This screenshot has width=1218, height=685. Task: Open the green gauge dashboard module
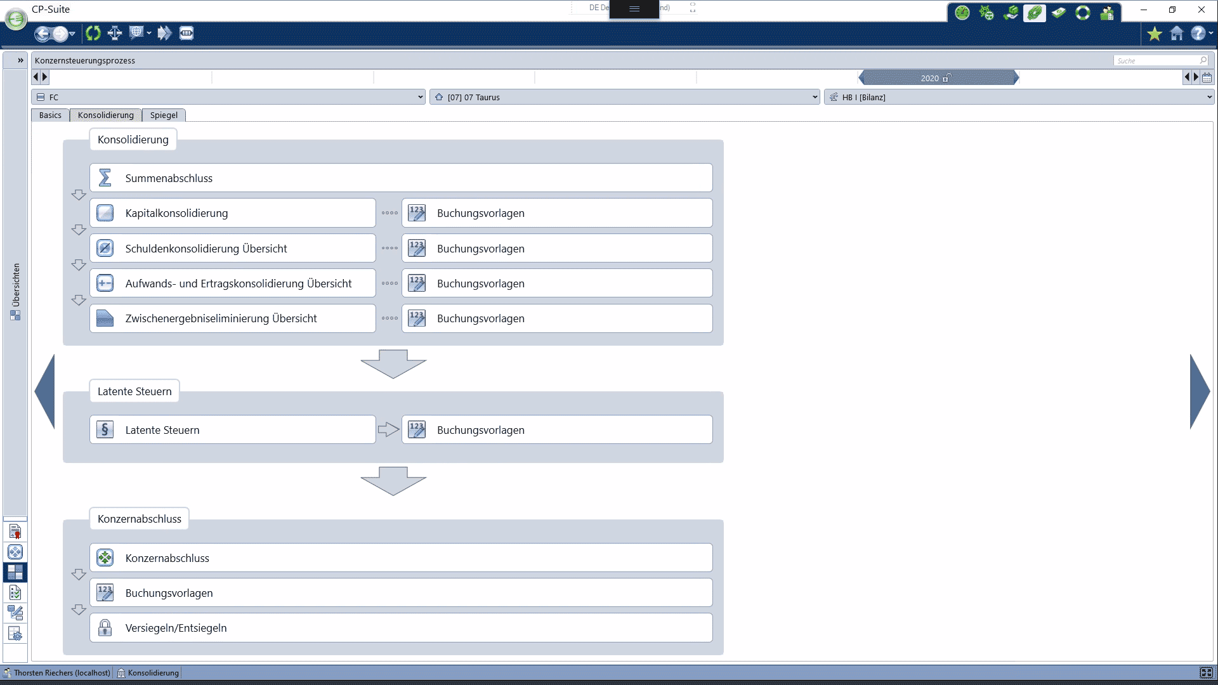(962, 13)
